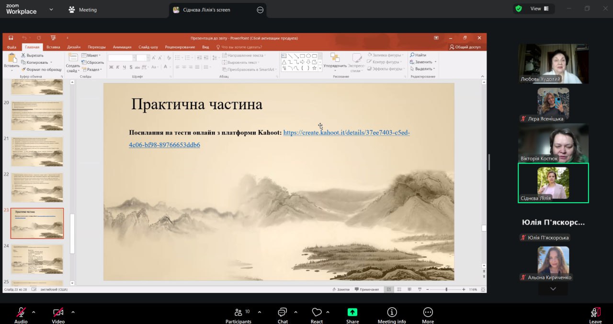Turn on the Video camera
The height and width of the screenshot is (324, 613).
[58, 312]
